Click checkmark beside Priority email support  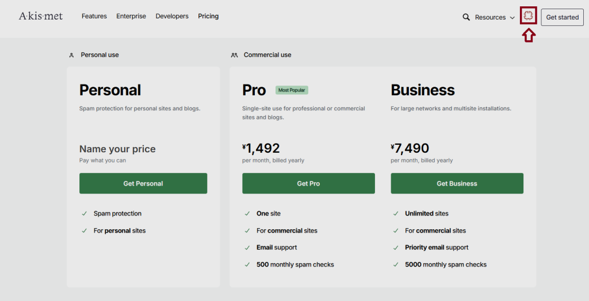pos(396,248)
